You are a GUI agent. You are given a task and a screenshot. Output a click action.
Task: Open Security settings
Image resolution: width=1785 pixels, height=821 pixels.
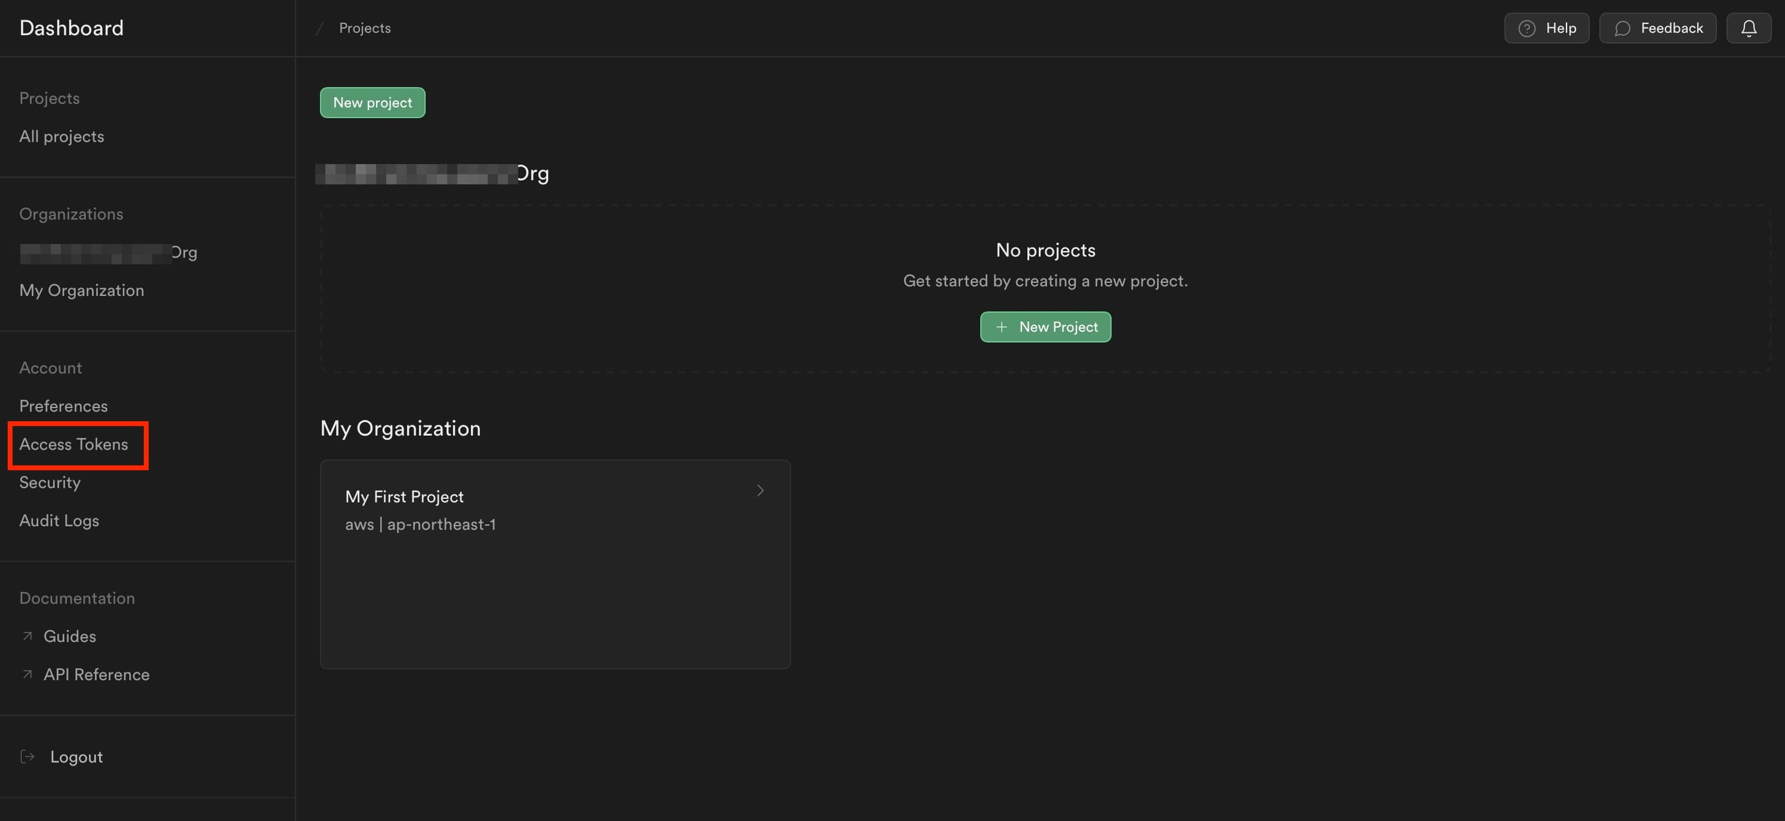50,482
